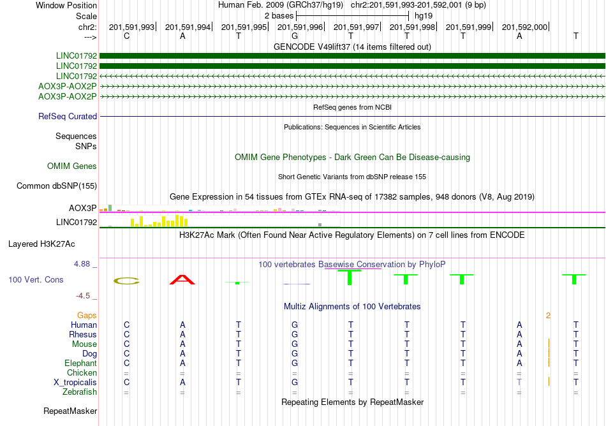Click base C in the reference sequence row

[126, 36]
